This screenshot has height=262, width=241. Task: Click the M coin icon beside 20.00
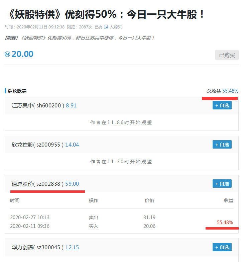pos(7,54)
